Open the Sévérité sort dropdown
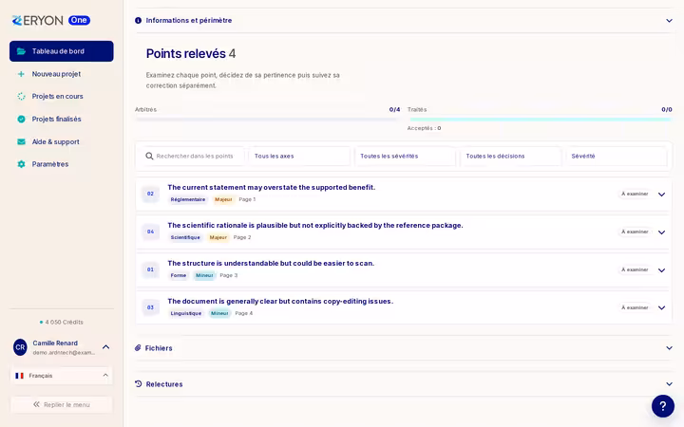The image size is (684, 427). 617,156
